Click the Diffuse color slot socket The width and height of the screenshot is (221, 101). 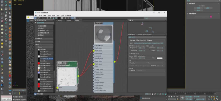(94, 46)
